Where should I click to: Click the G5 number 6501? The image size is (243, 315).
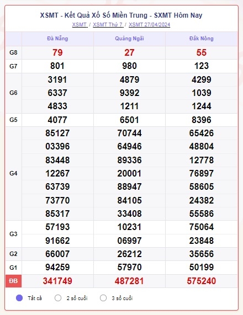129,120
